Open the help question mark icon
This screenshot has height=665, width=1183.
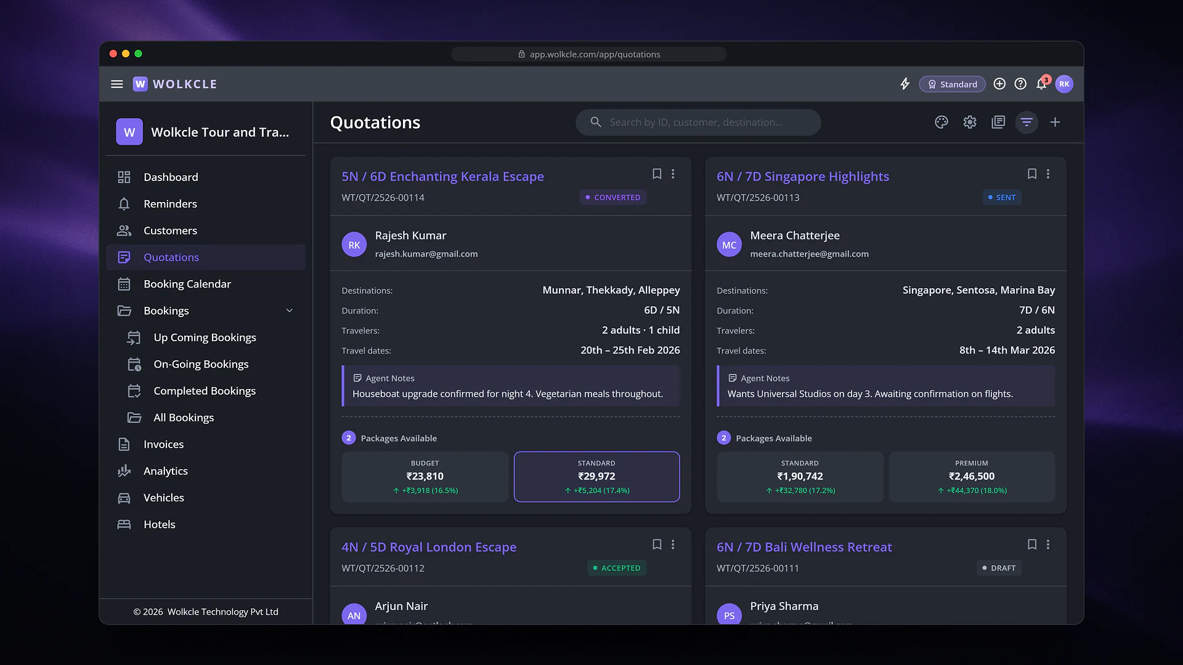(x=1020, y=84)
